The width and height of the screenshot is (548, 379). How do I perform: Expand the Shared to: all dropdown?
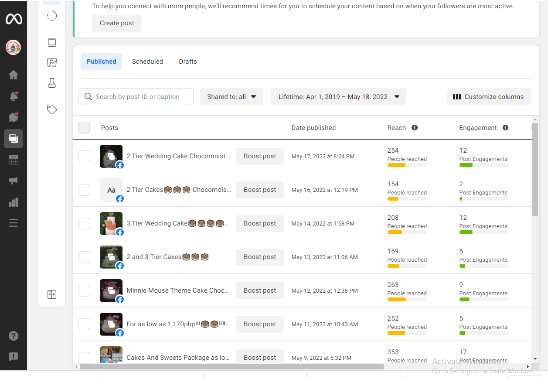[x=231, y=97]
